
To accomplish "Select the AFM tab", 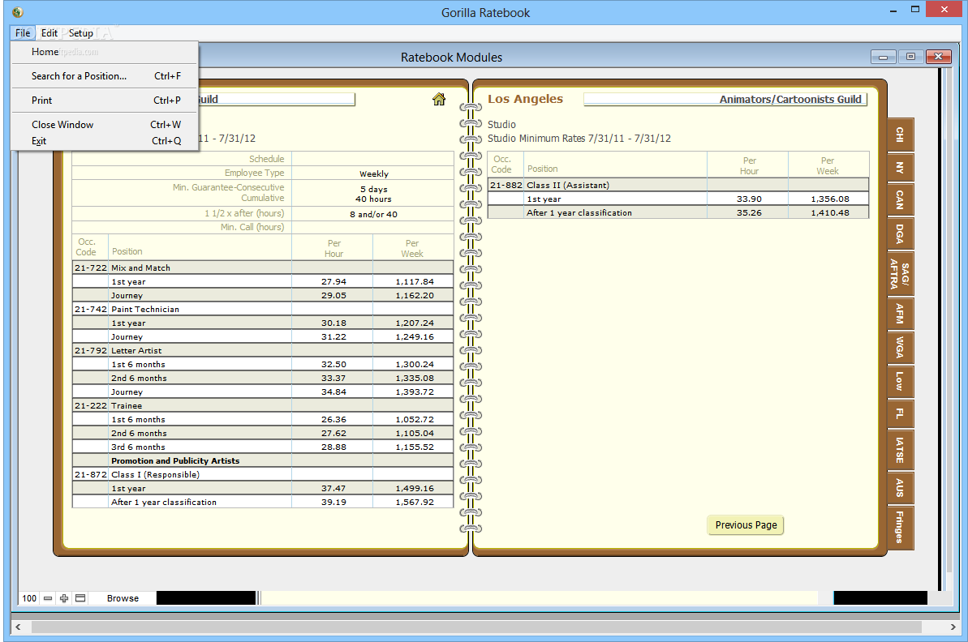I will [900, 314].
